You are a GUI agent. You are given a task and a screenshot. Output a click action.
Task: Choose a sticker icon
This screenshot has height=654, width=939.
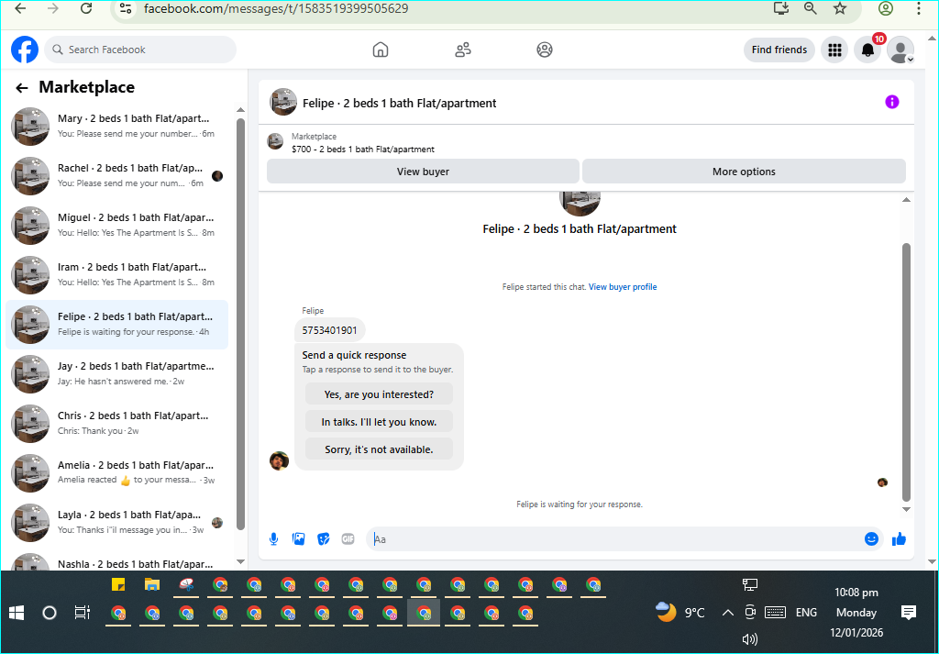[x=324, y=539]
